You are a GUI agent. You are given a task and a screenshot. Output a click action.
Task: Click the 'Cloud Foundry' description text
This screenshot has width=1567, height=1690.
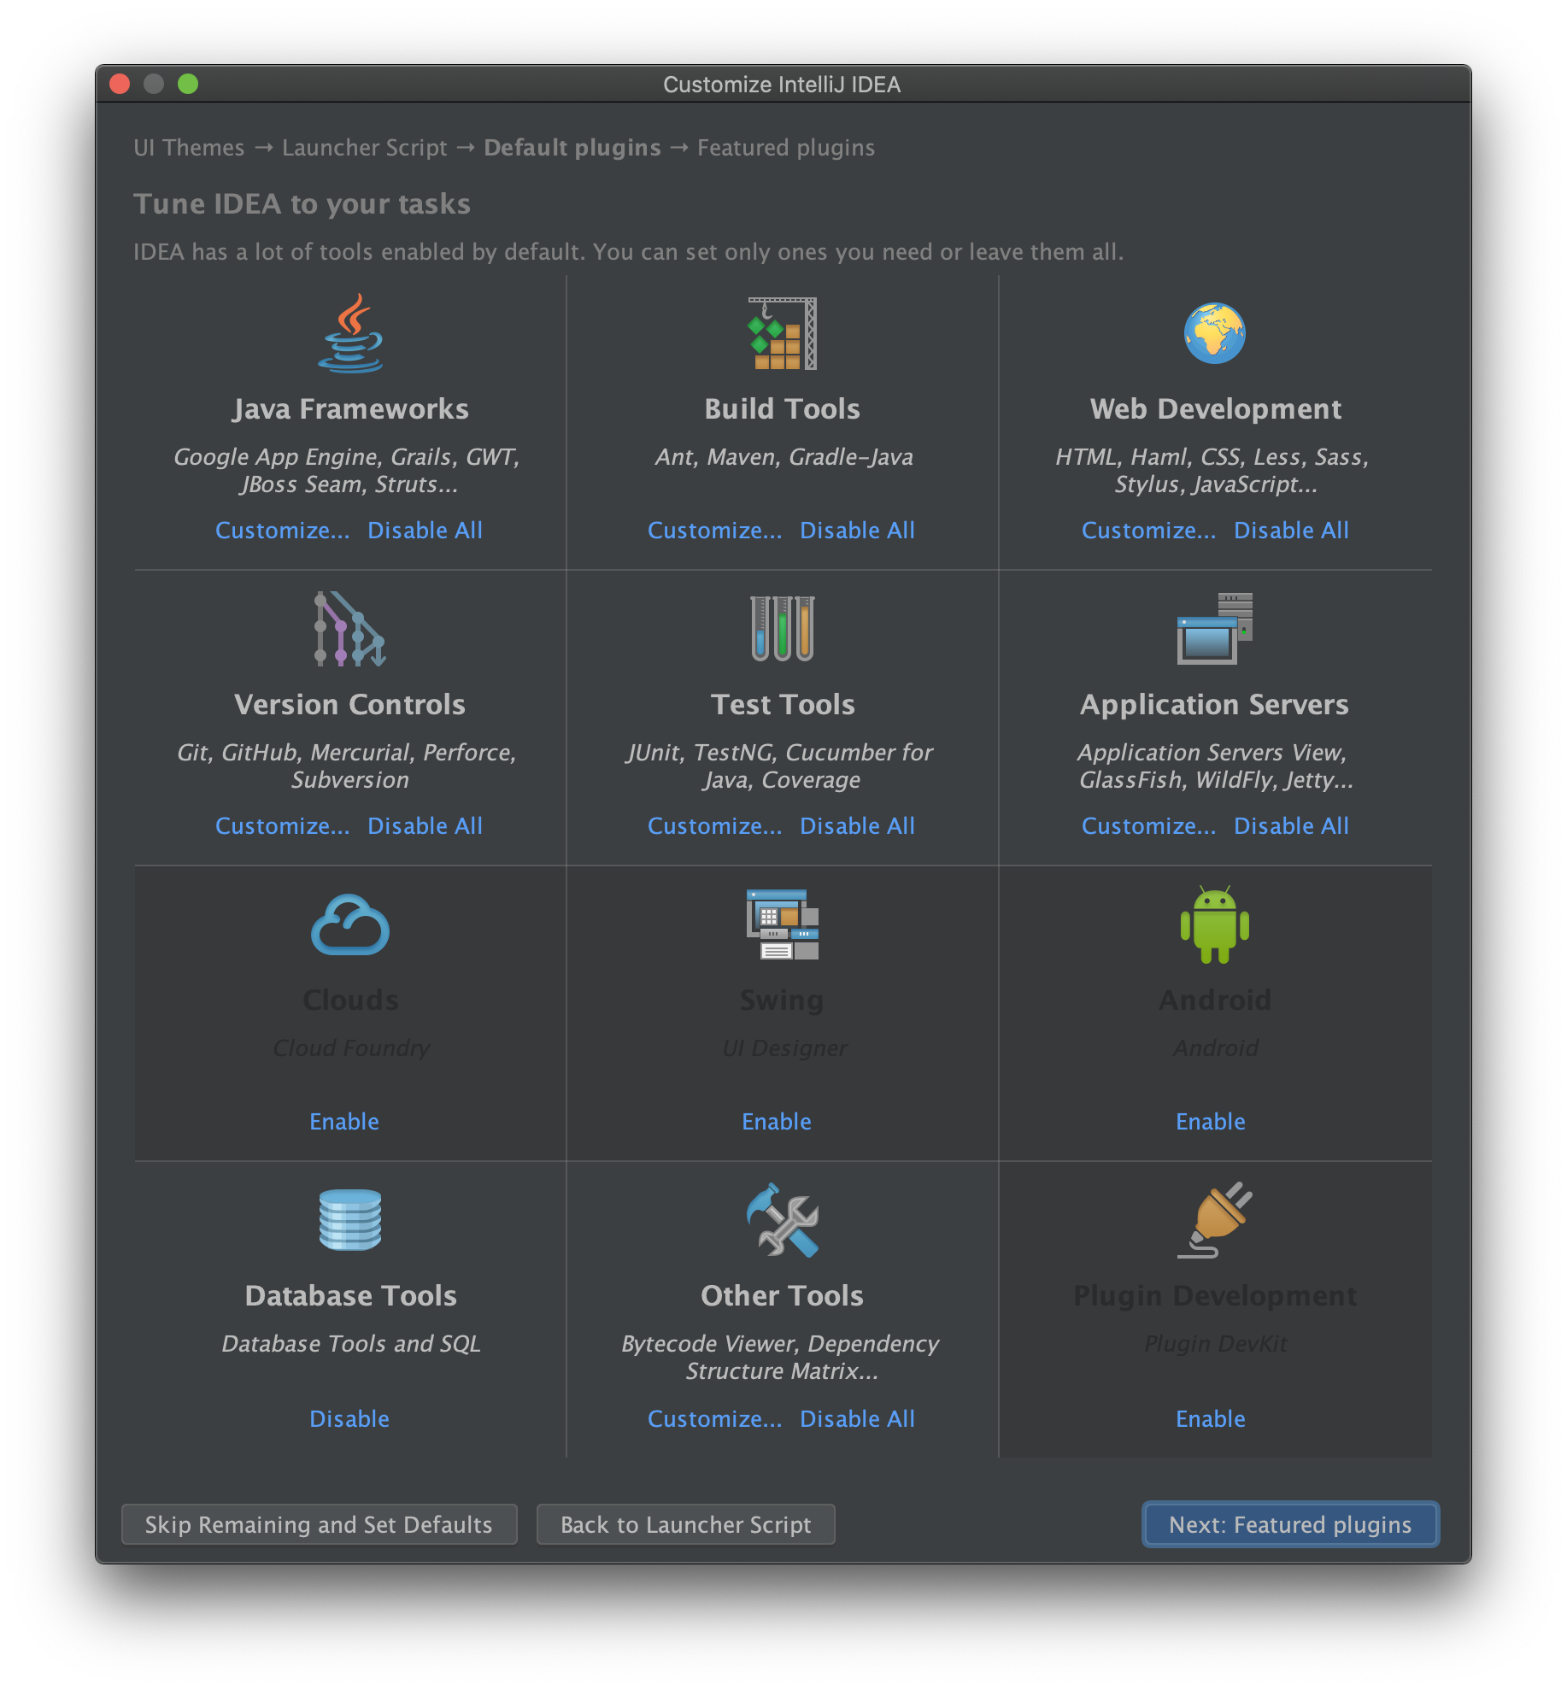(351, 1048)
